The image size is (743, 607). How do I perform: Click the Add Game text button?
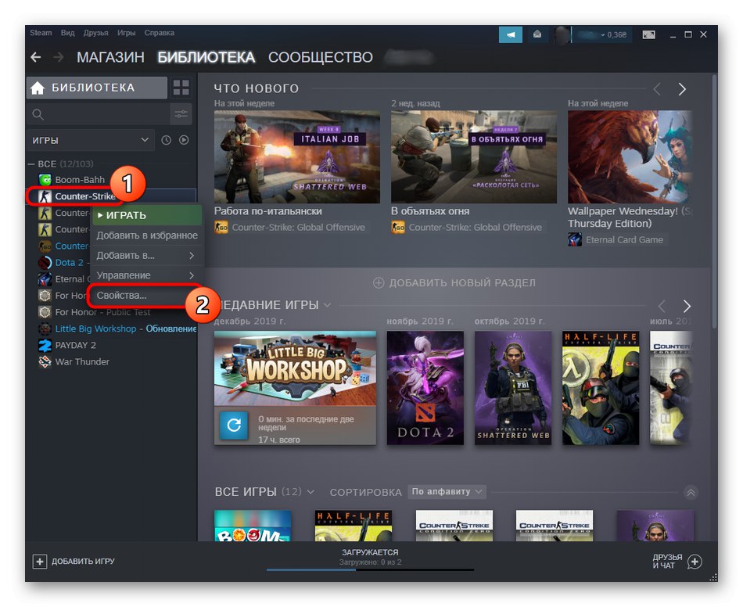tap(83, 562)
